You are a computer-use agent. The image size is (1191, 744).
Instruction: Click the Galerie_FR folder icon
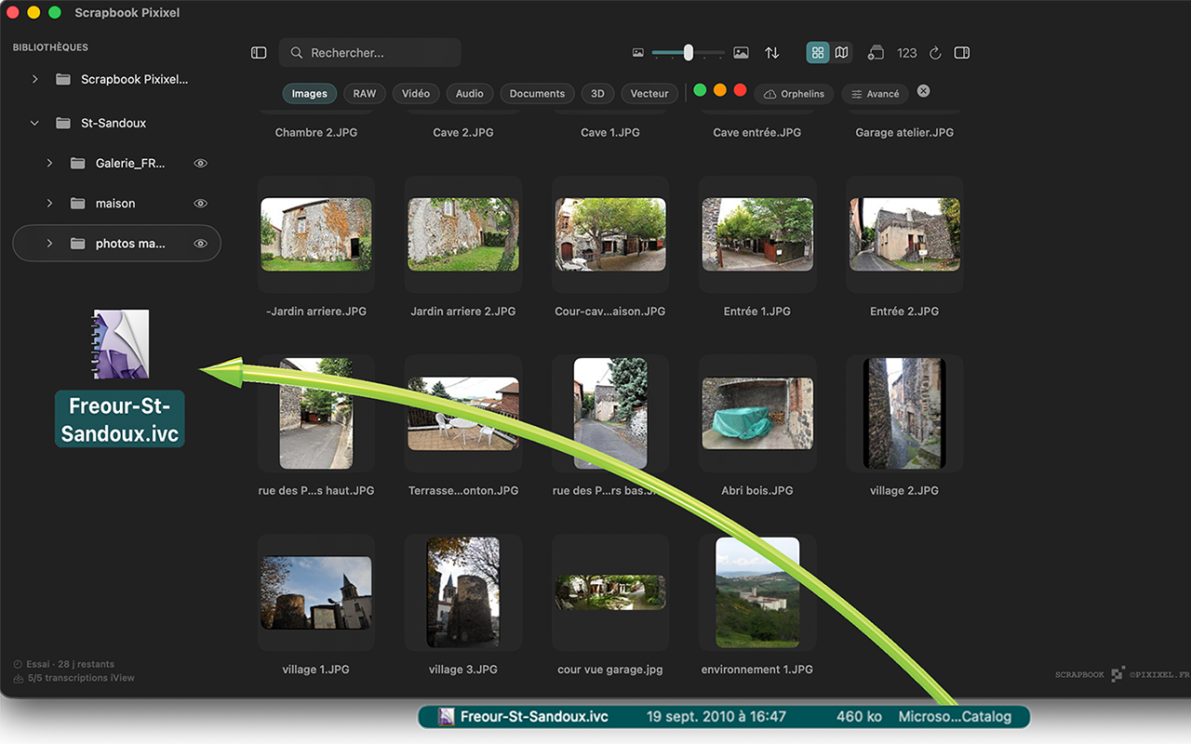coord(78,163)
